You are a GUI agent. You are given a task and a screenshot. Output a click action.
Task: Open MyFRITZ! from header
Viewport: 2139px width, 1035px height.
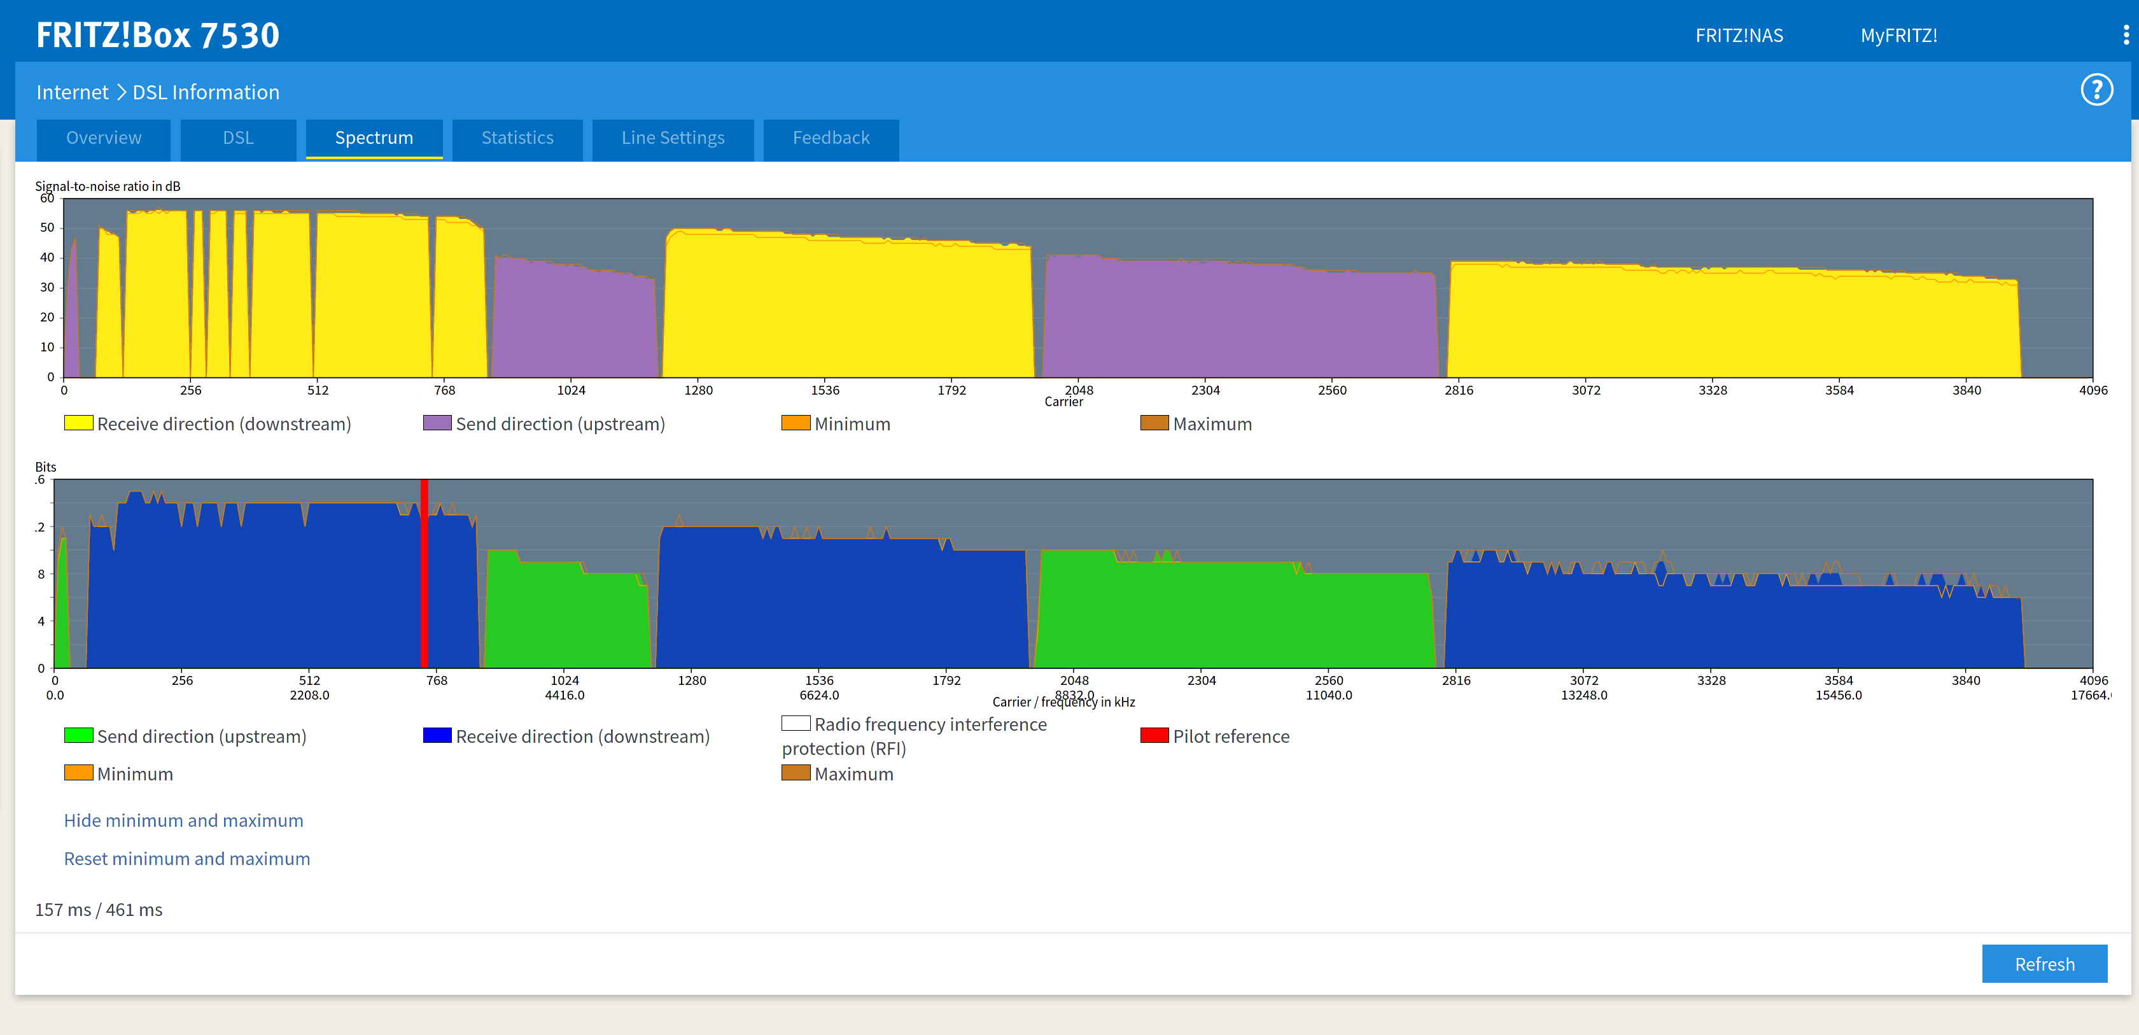1898,36
